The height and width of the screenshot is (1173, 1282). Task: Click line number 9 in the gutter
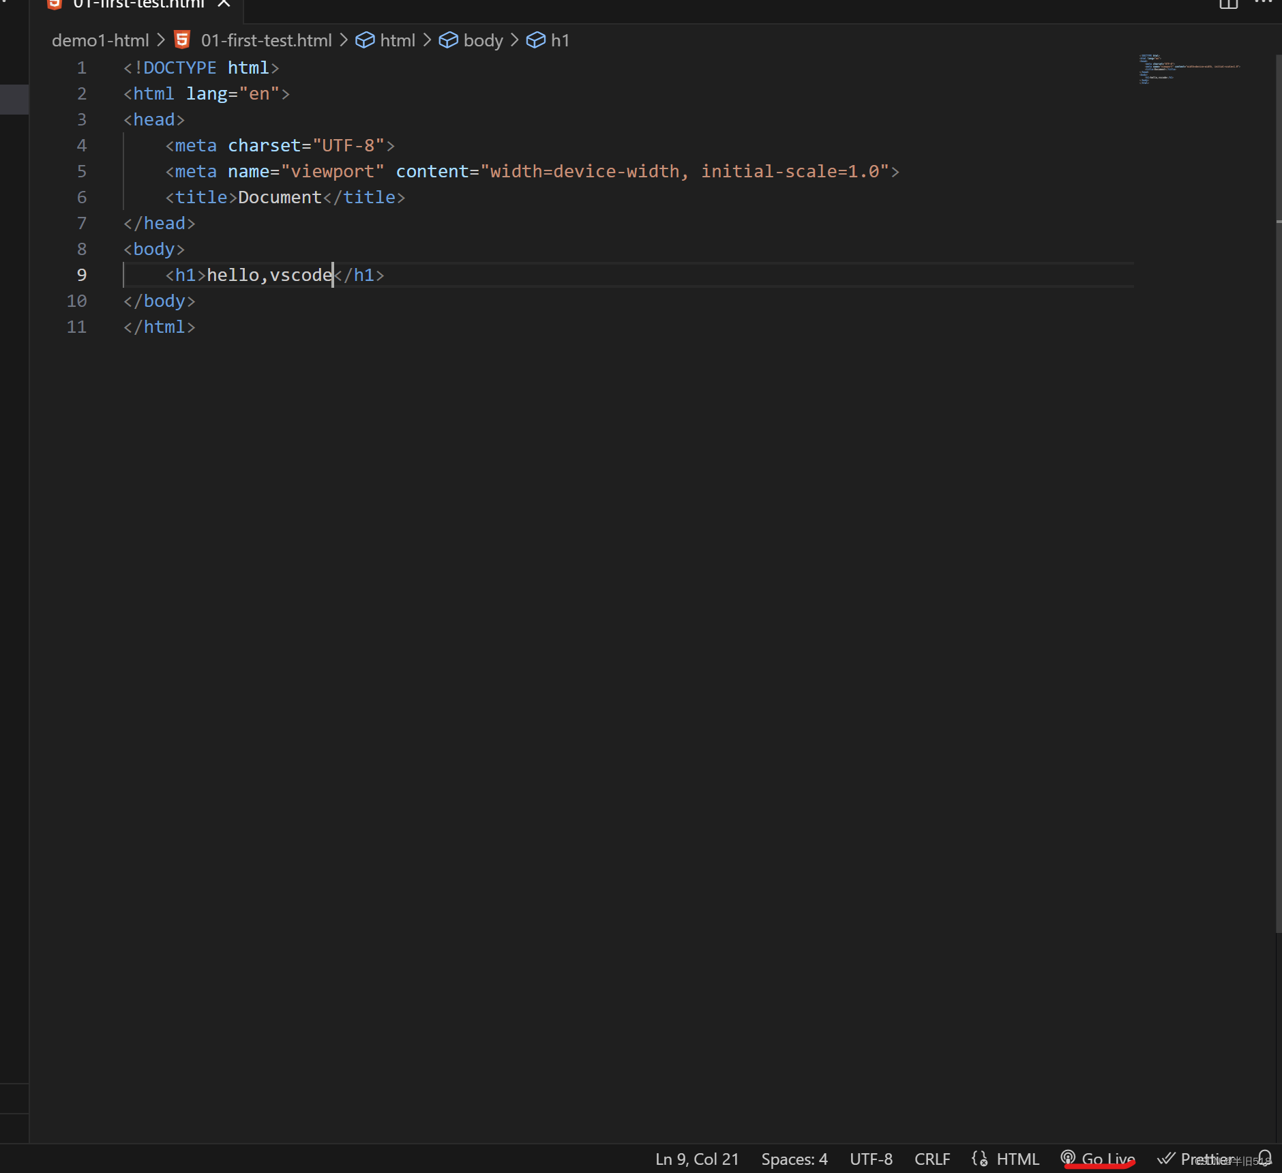point(82,275)
